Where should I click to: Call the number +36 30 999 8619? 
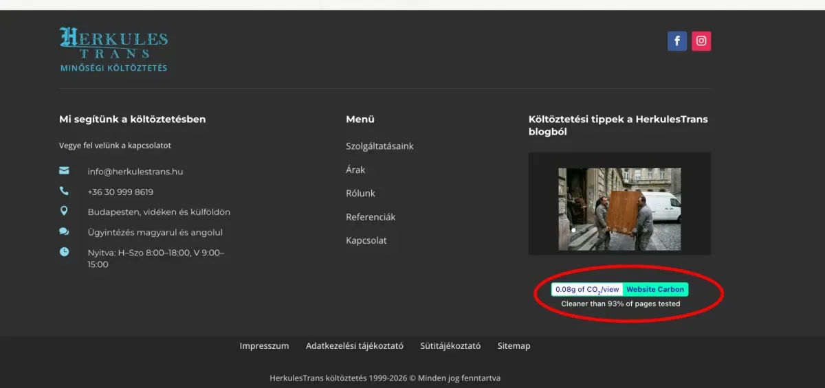120,192
